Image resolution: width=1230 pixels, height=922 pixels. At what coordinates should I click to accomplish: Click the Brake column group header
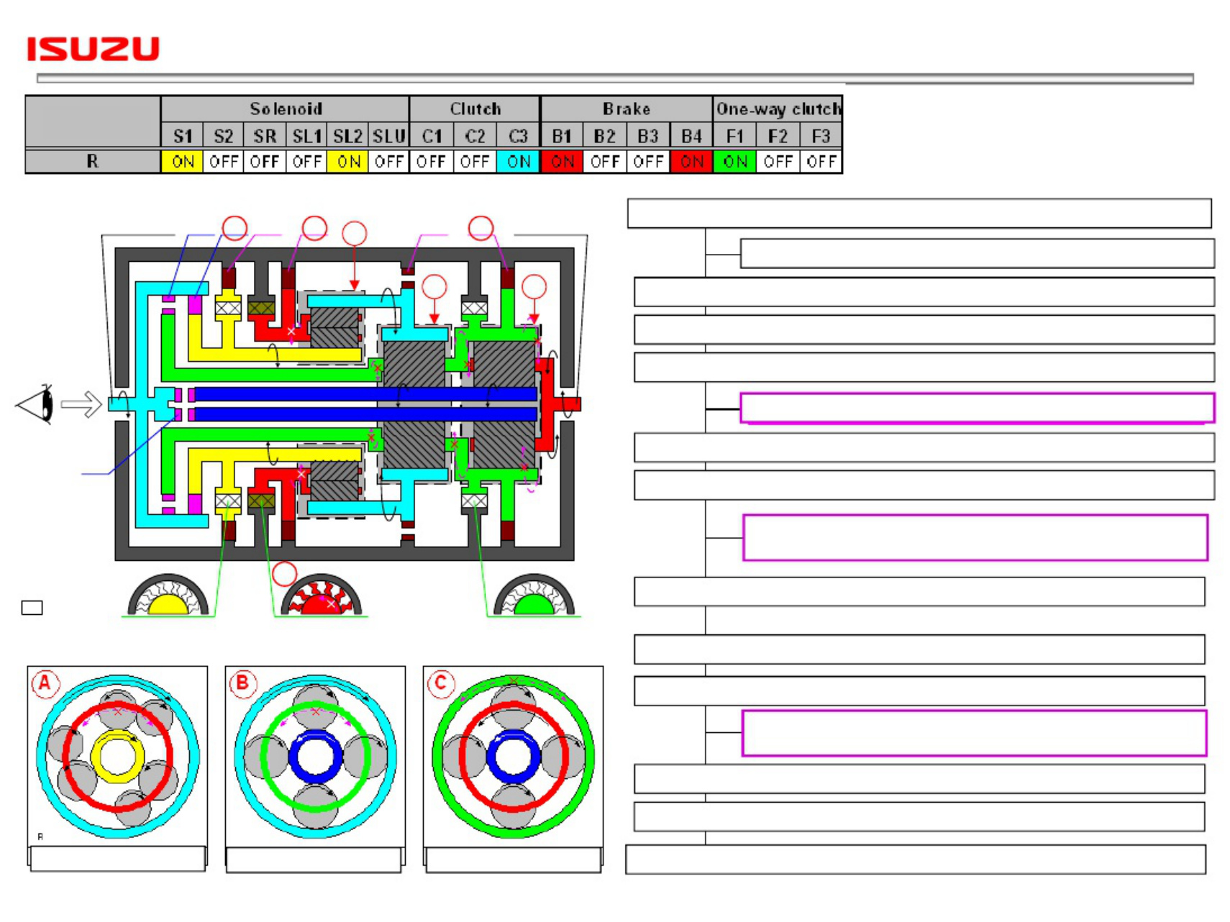pos(627,109)
